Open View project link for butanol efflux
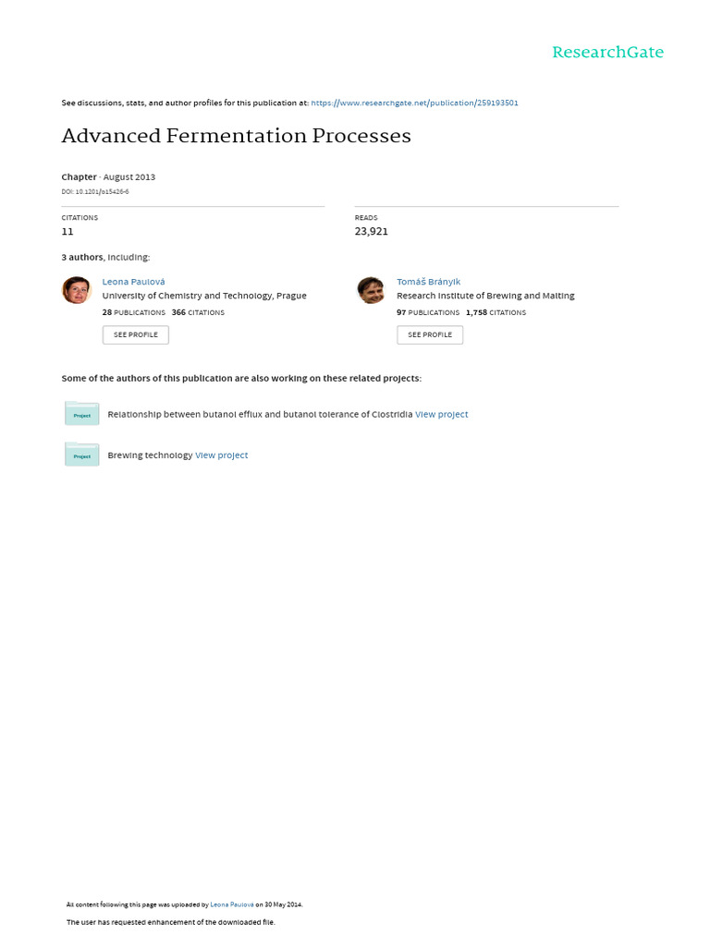Image resolution: width=710 pixels, height=946 pixels. click(442, 415)
